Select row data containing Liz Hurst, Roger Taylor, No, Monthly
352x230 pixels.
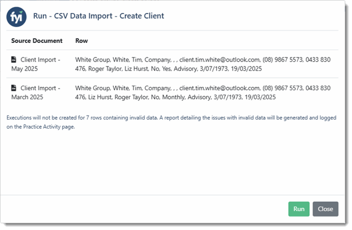click(x=203, y=92)
